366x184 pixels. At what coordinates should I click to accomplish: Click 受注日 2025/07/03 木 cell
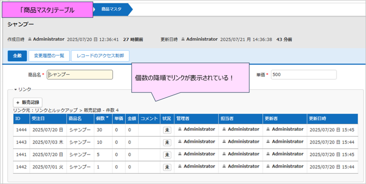[48, 142]
